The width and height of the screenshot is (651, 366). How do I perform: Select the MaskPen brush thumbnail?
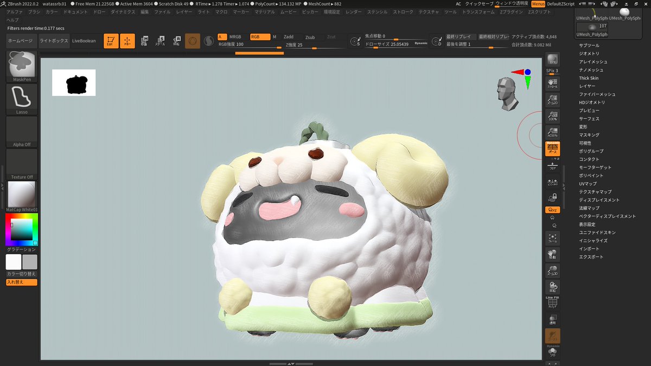click(x=22, y=67)
